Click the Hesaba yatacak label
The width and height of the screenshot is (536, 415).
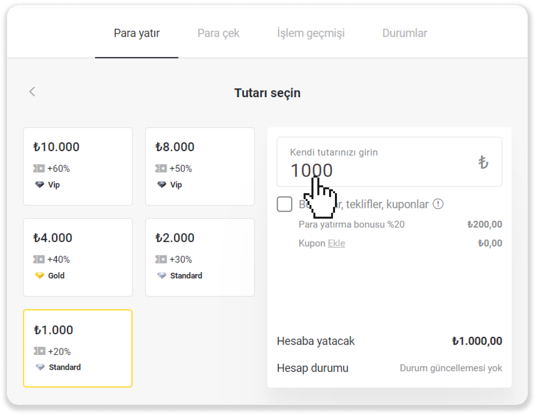coord(316,341)
